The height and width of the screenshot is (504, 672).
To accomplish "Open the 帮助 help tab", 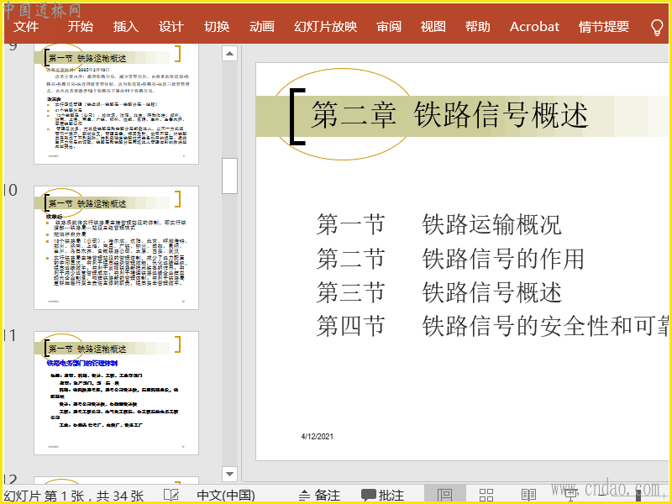I will point(477,27).
